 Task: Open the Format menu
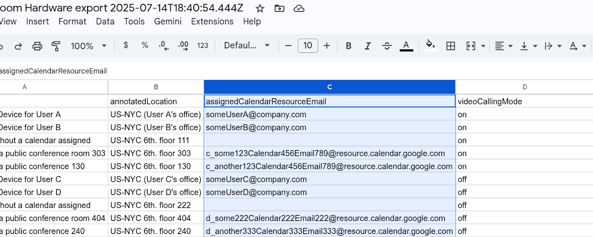click(x=72, y=21)
